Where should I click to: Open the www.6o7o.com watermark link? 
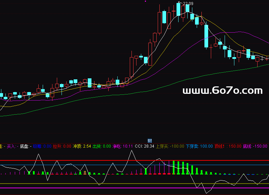[x=222, y=90]
